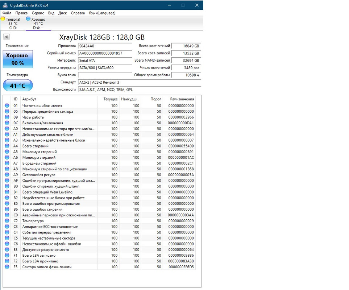Open the Правка menu
349x290 pixels.
coord(21,13)
